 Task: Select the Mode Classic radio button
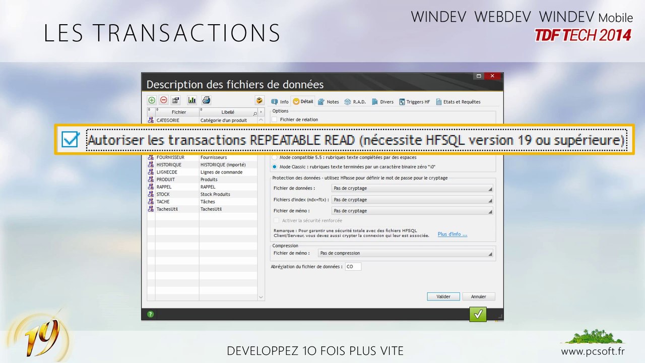(275, 166)
